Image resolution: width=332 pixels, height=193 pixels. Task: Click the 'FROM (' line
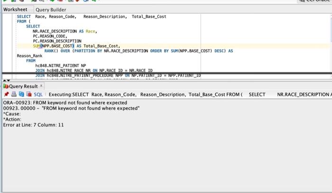(24, 21)
